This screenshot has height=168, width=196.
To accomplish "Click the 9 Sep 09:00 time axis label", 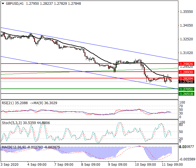I will pyautogui.click(x=118, y=165).
